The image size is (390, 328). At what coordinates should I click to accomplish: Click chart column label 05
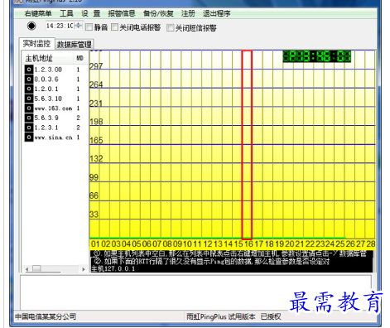coord(136,244)
